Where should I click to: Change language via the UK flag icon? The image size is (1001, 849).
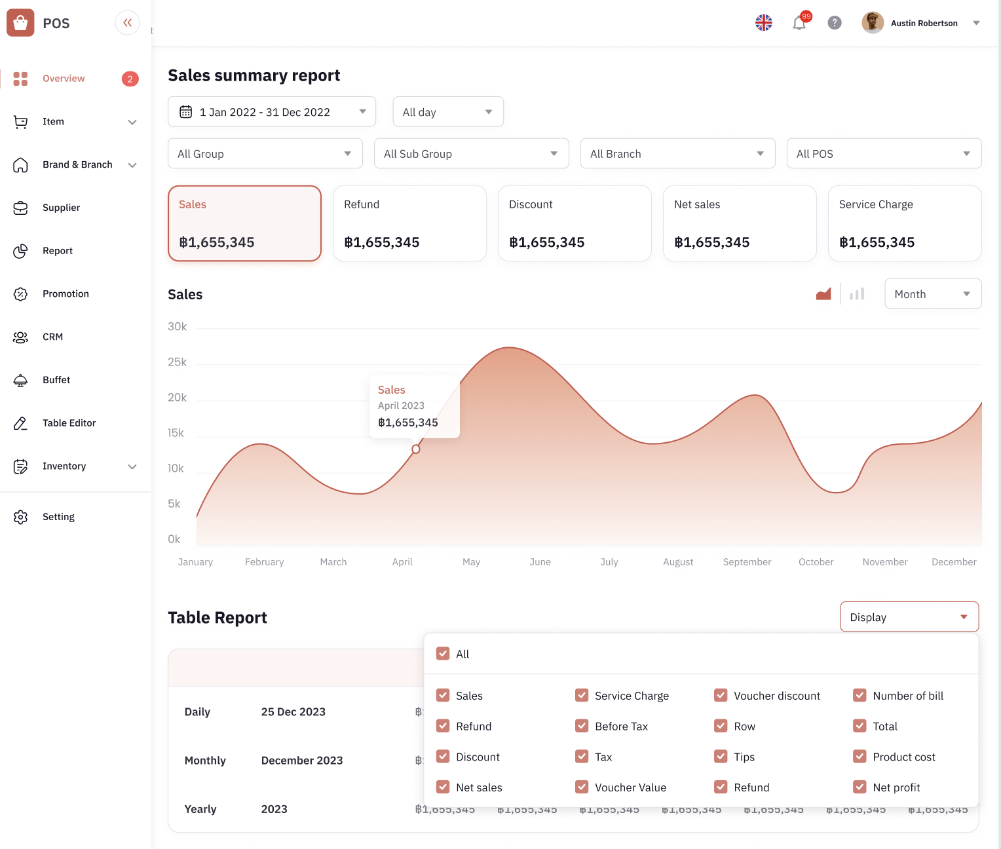(x=764, y=23)
